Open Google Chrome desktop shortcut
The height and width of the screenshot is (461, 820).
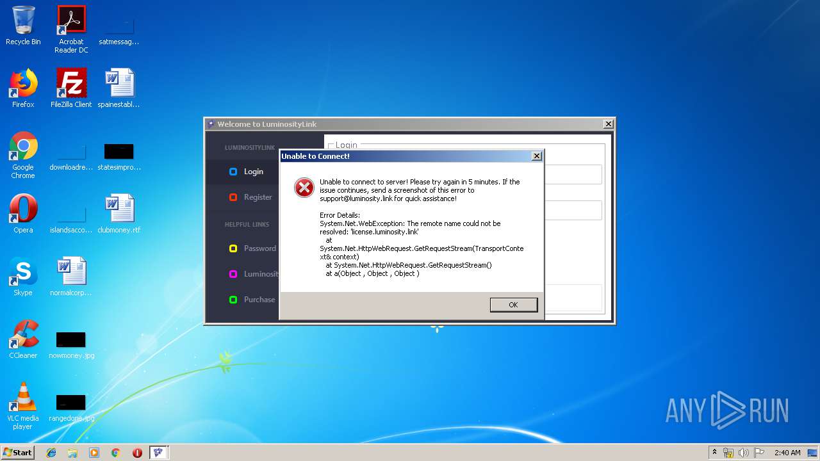click(23, 155)
